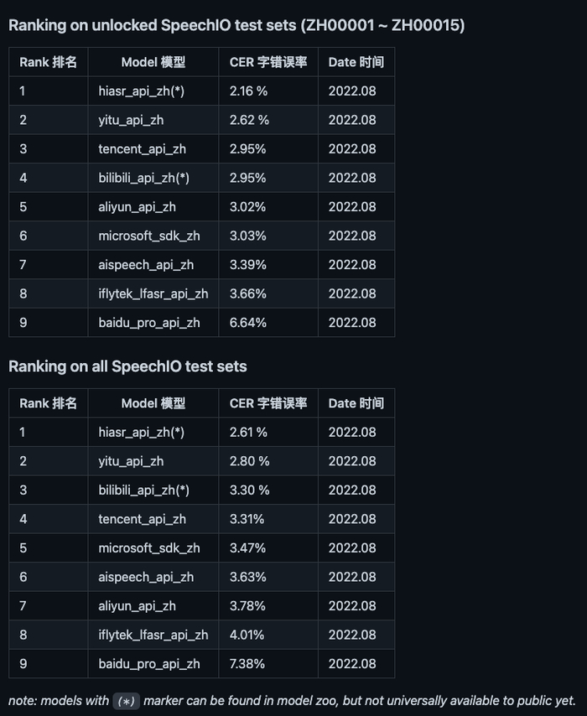Click the 3.47% microsoft CER cell

247,548
